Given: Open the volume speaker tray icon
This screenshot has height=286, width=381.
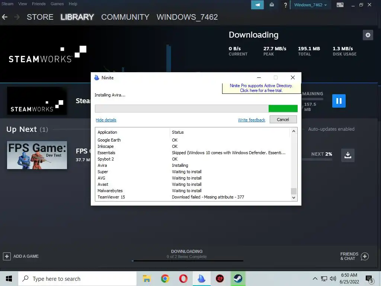Looking at the screenshot, I should click(333, 279).
